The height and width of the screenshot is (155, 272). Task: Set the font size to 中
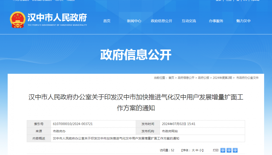coord(197,150)
